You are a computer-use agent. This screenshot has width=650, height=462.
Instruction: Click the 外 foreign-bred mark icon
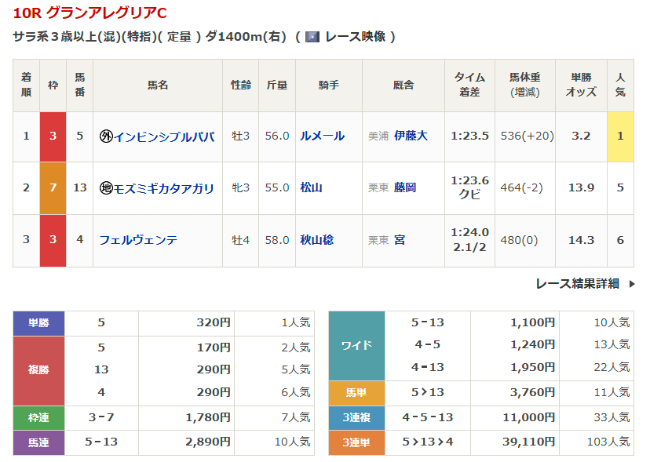point(106,136)
